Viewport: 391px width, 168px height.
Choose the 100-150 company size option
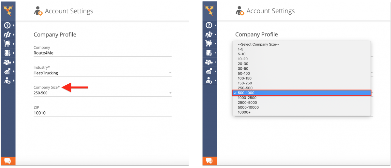coord(301,78)
